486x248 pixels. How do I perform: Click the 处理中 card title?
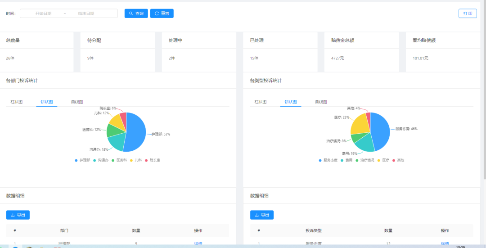[175, 41]
